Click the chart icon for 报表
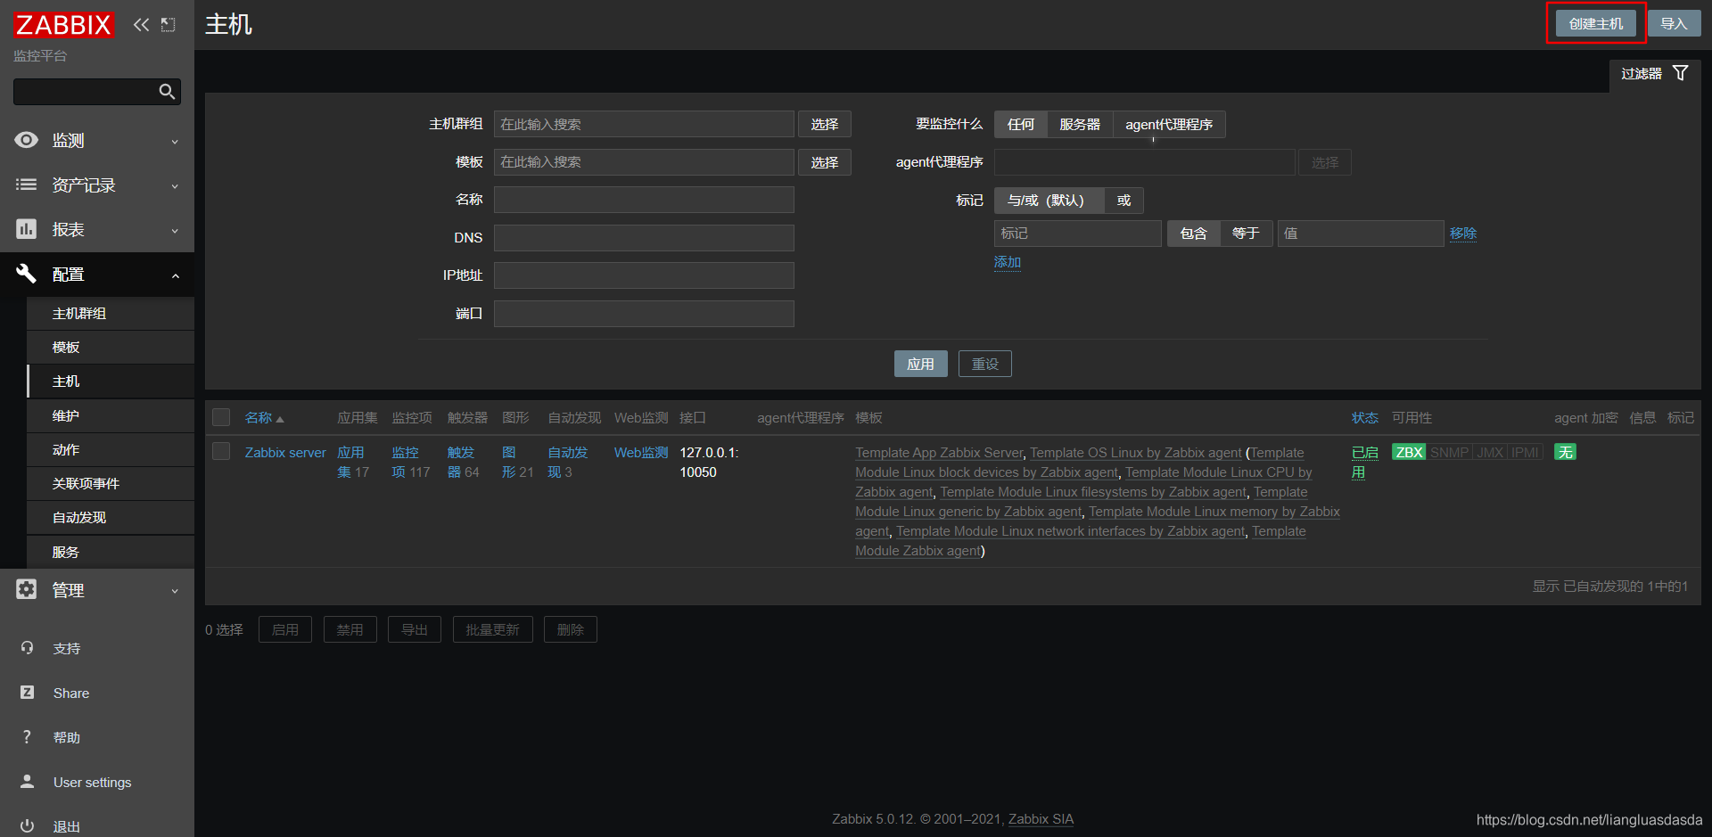 27,229
